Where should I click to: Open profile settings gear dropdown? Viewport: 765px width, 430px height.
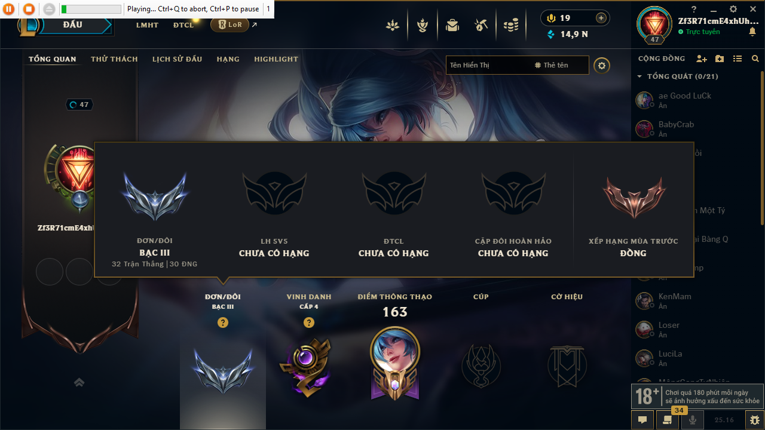coord(602,65)
